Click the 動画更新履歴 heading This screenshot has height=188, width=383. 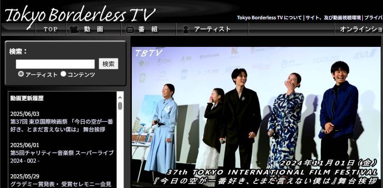click(x=27, y=98)
